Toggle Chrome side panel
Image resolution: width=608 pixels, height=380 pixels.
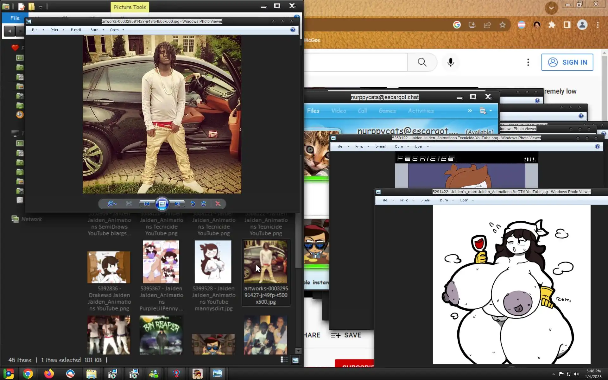tap(567, 25)
